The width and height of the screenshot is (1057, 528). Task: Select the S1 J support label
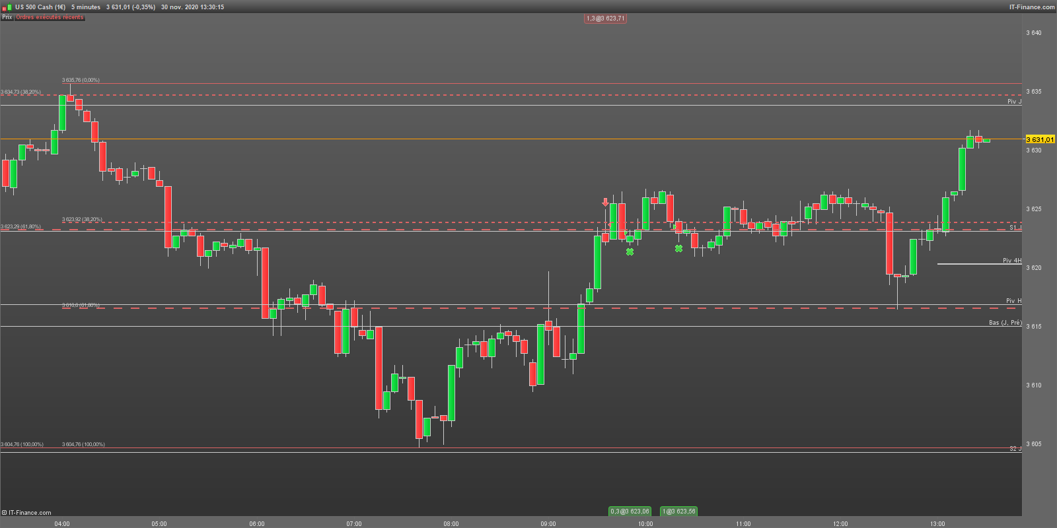[x=1015, y=228]
